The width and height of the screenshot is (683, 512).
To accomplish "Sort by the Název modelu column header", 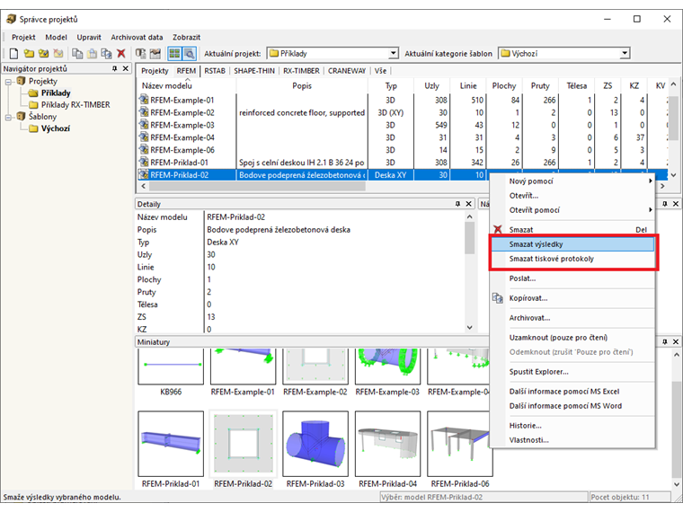I will 186,85.
